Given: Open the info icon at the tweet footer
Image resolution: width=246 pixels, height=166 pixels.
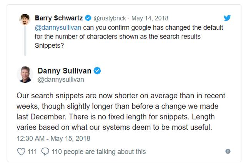Looking at the screenshot, I should pos(228,151).
